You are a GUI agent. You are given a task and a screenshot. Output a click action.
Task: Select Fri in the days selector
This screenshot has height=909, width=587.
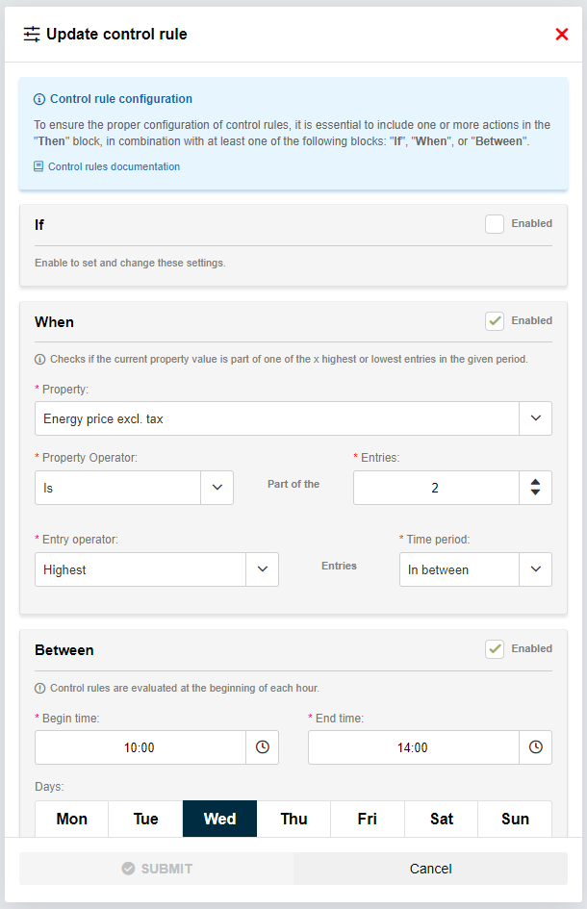367,819
